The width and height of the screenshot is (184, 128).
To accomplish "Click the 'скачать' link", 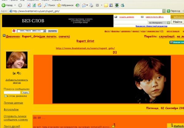I will click(x=64, y=37).
